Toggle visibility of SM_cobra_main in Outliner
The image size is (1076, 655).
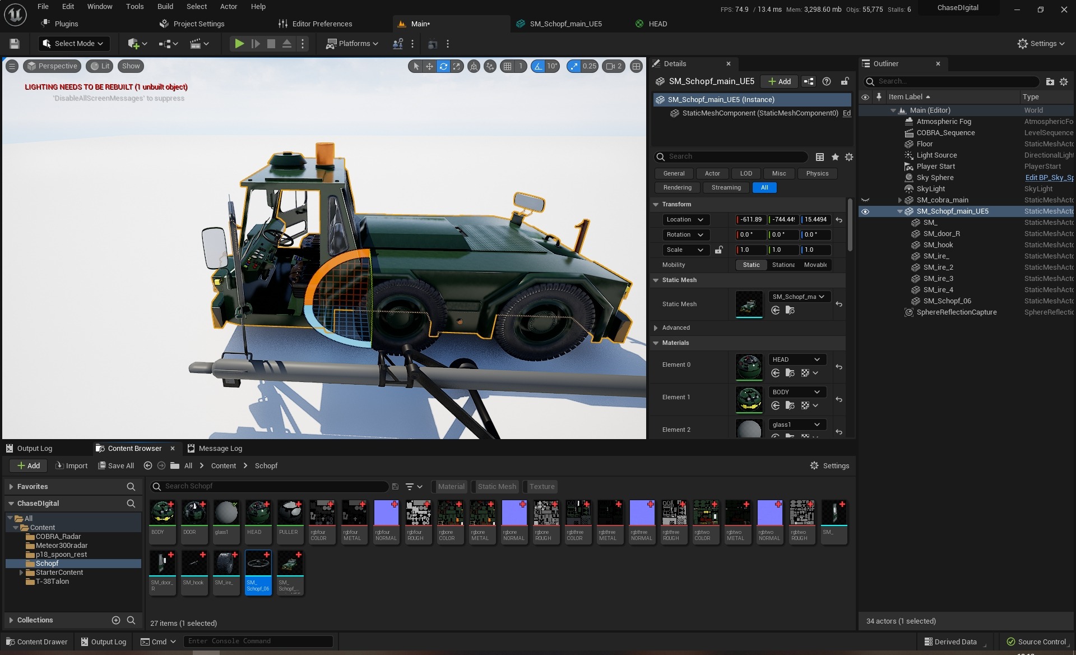(x=865, y=201)
